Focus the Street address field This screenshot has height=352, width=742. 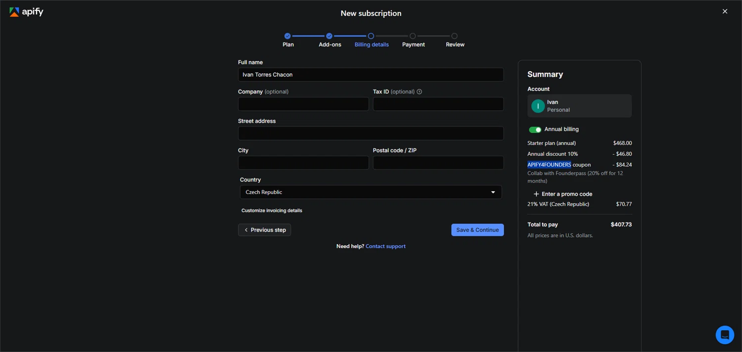[x=371, y=133]
